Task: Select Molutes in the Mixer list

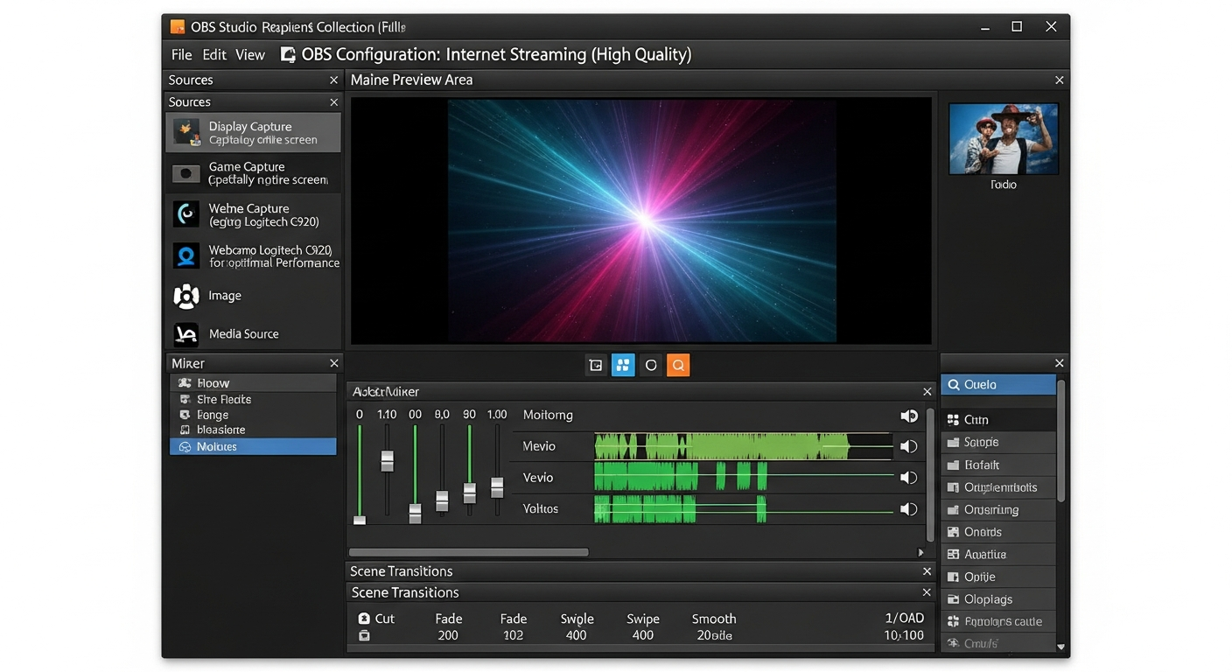Action: click(253, 446)
